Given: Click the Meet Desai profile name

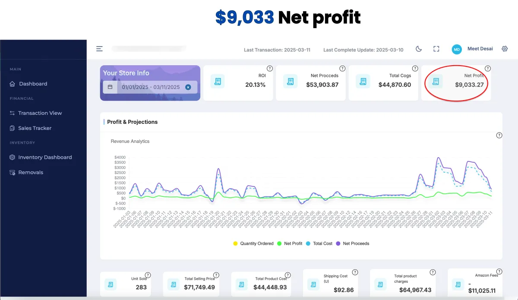Looking at the screenshot, I should point(480,49).
